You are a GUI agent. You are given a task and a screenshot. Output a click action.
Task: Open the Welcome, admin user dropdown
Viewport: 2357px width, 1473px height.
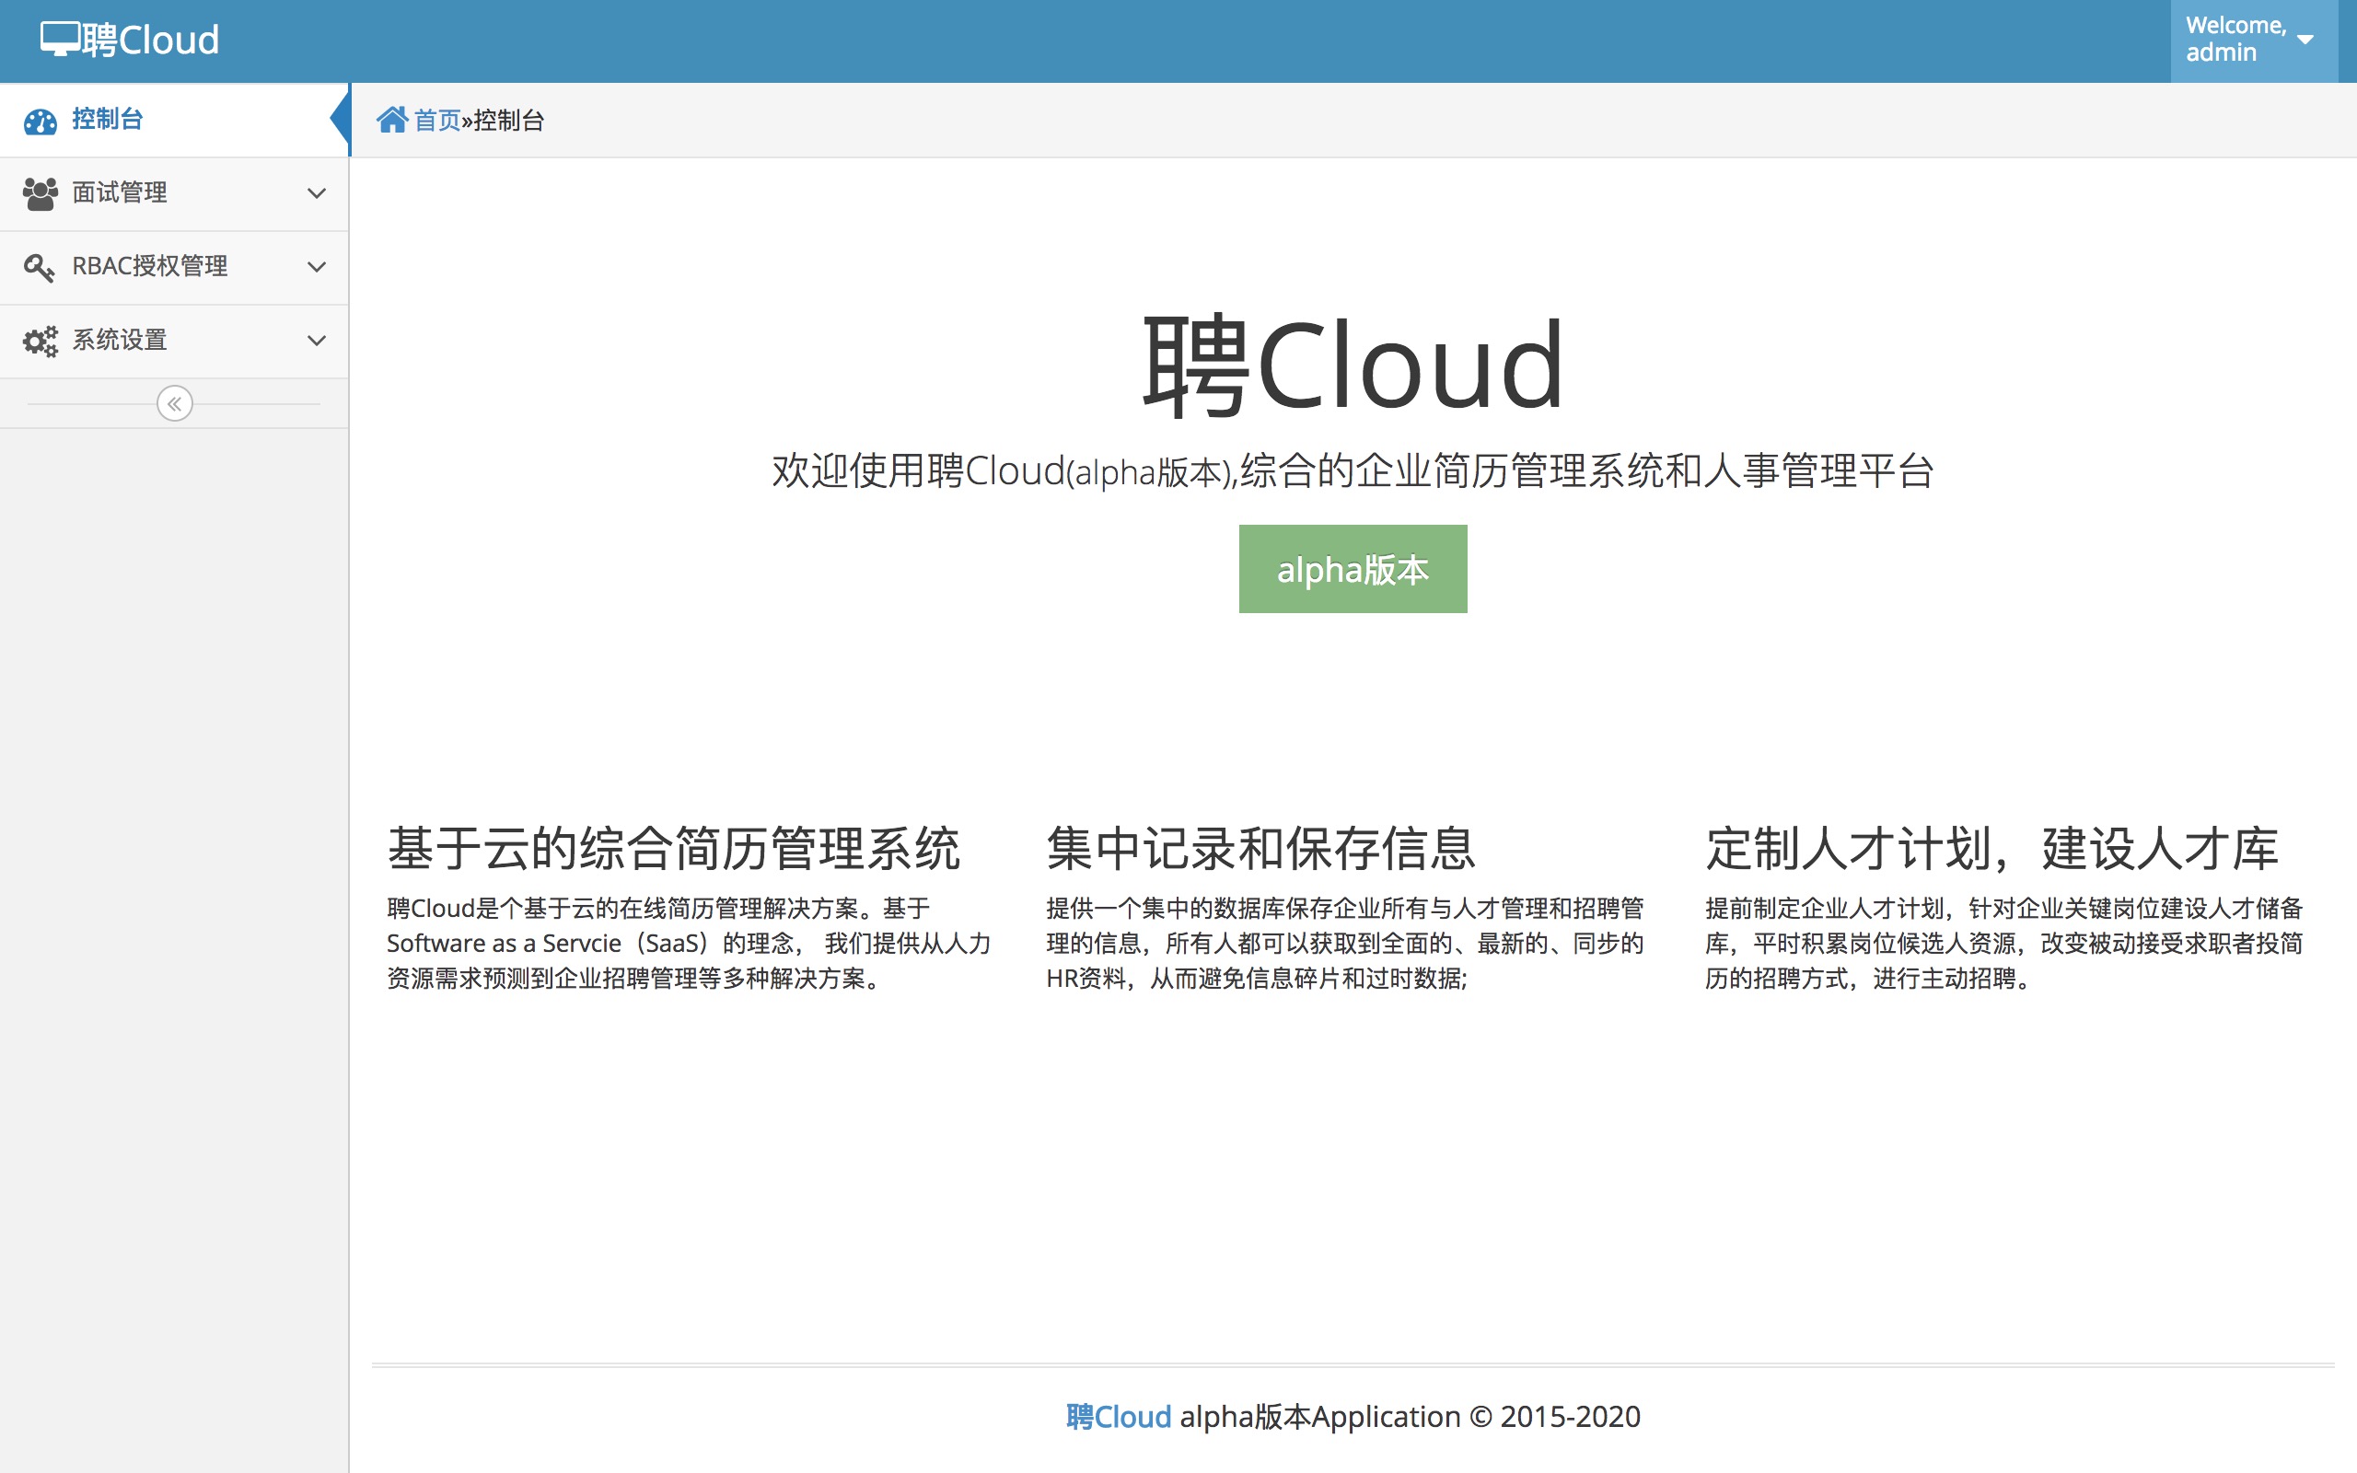(2235, 40)
